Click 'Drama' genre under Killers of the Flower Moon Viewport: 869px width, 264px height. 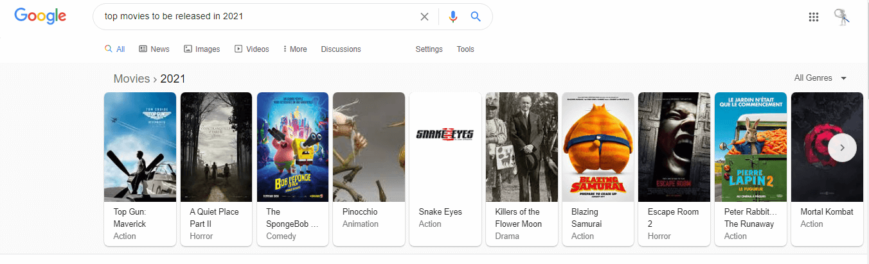pyautogui.click(x=507, y=236)
